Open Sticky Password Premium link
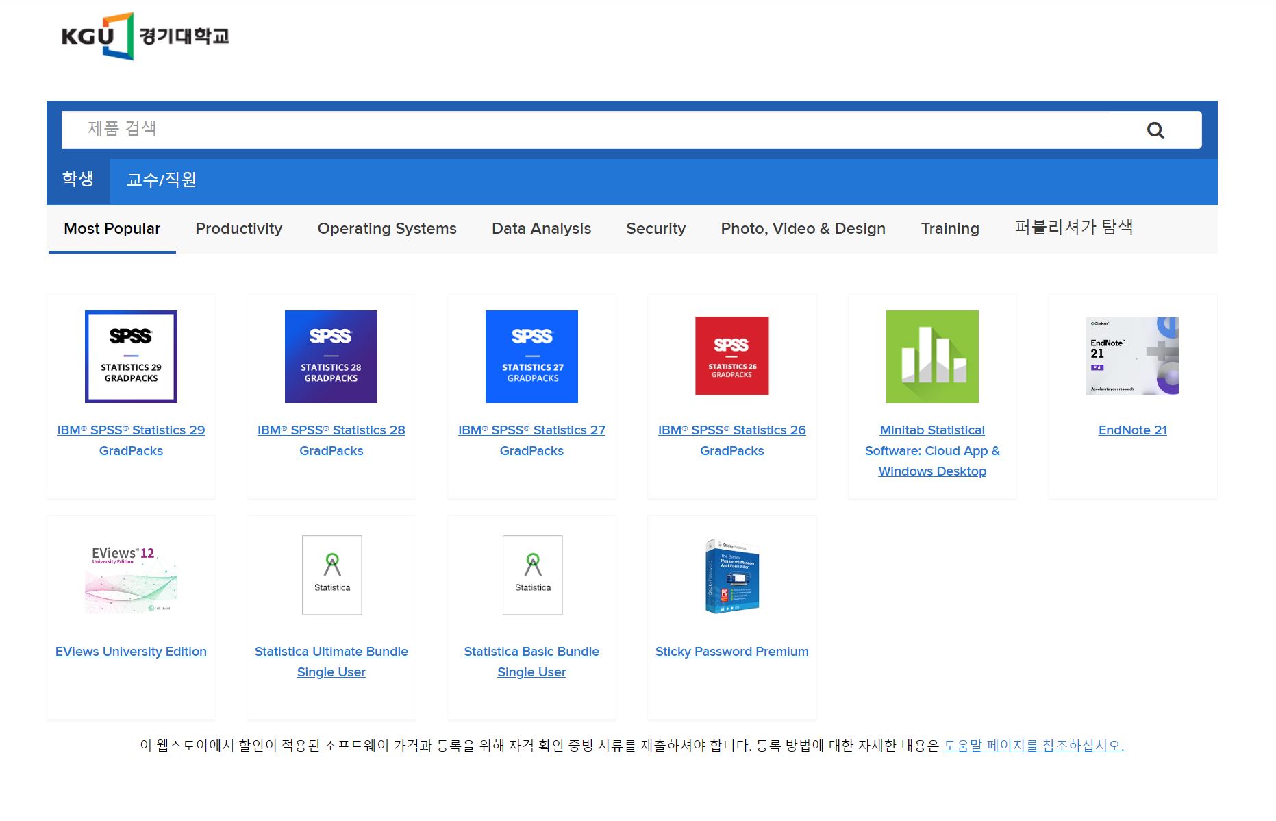Screen dimensions: 1276x821 [731, 652]
